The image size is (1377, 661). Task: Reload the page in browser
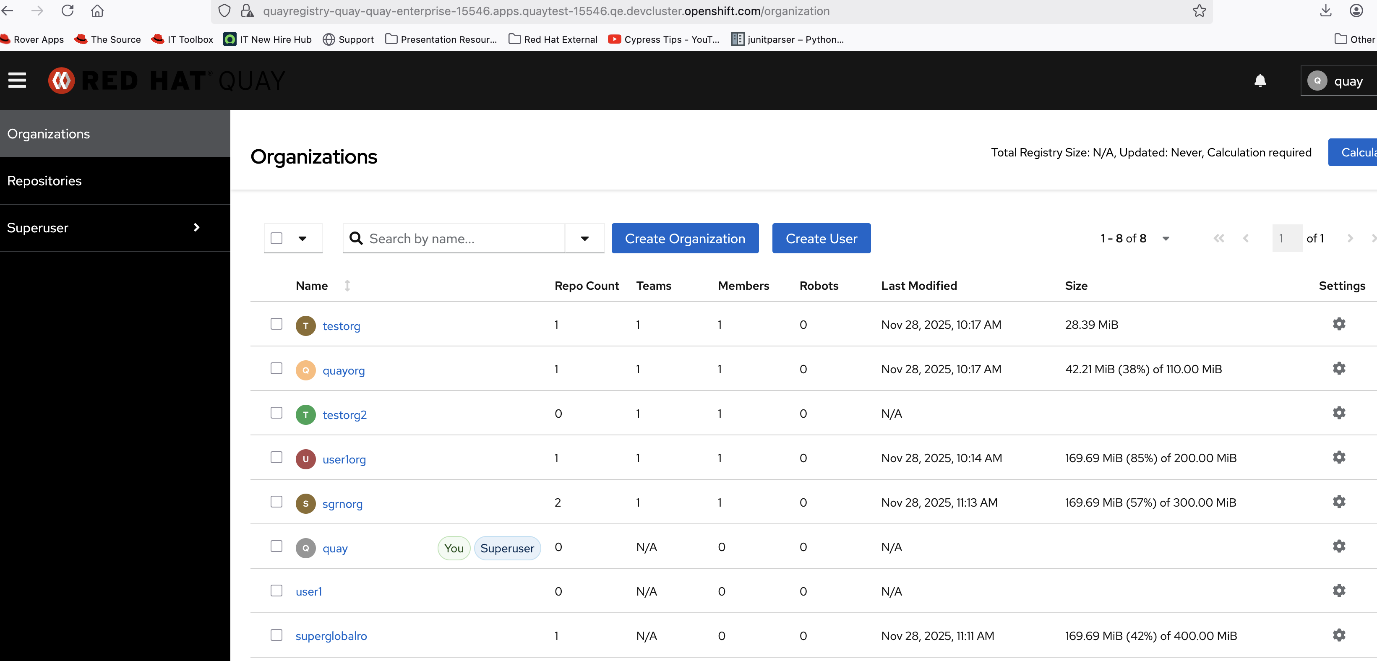(68, 11)
